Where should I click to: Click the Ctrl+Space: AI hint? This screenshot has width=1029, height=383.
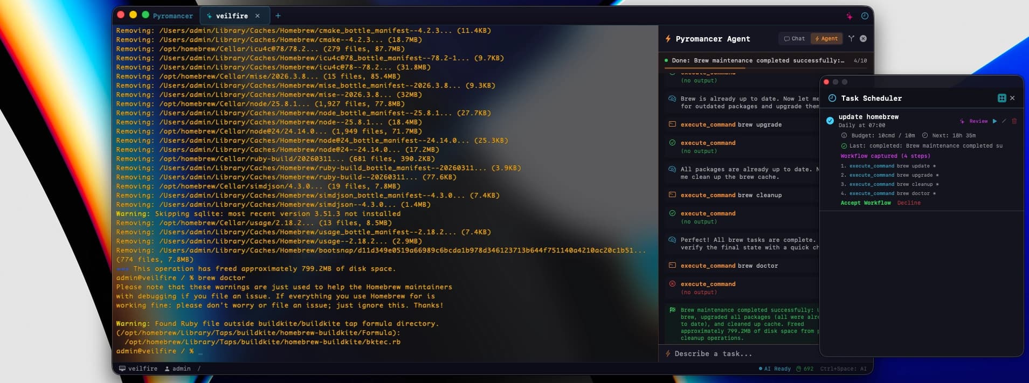tap(843, 369)
